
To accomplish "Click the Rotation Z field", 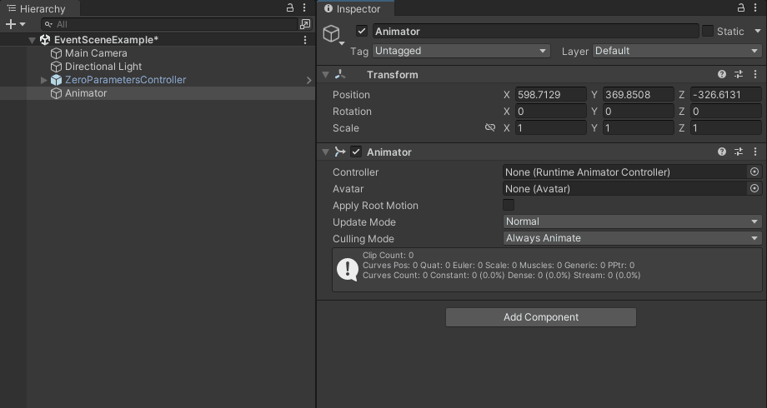I will tap(725, 112).
